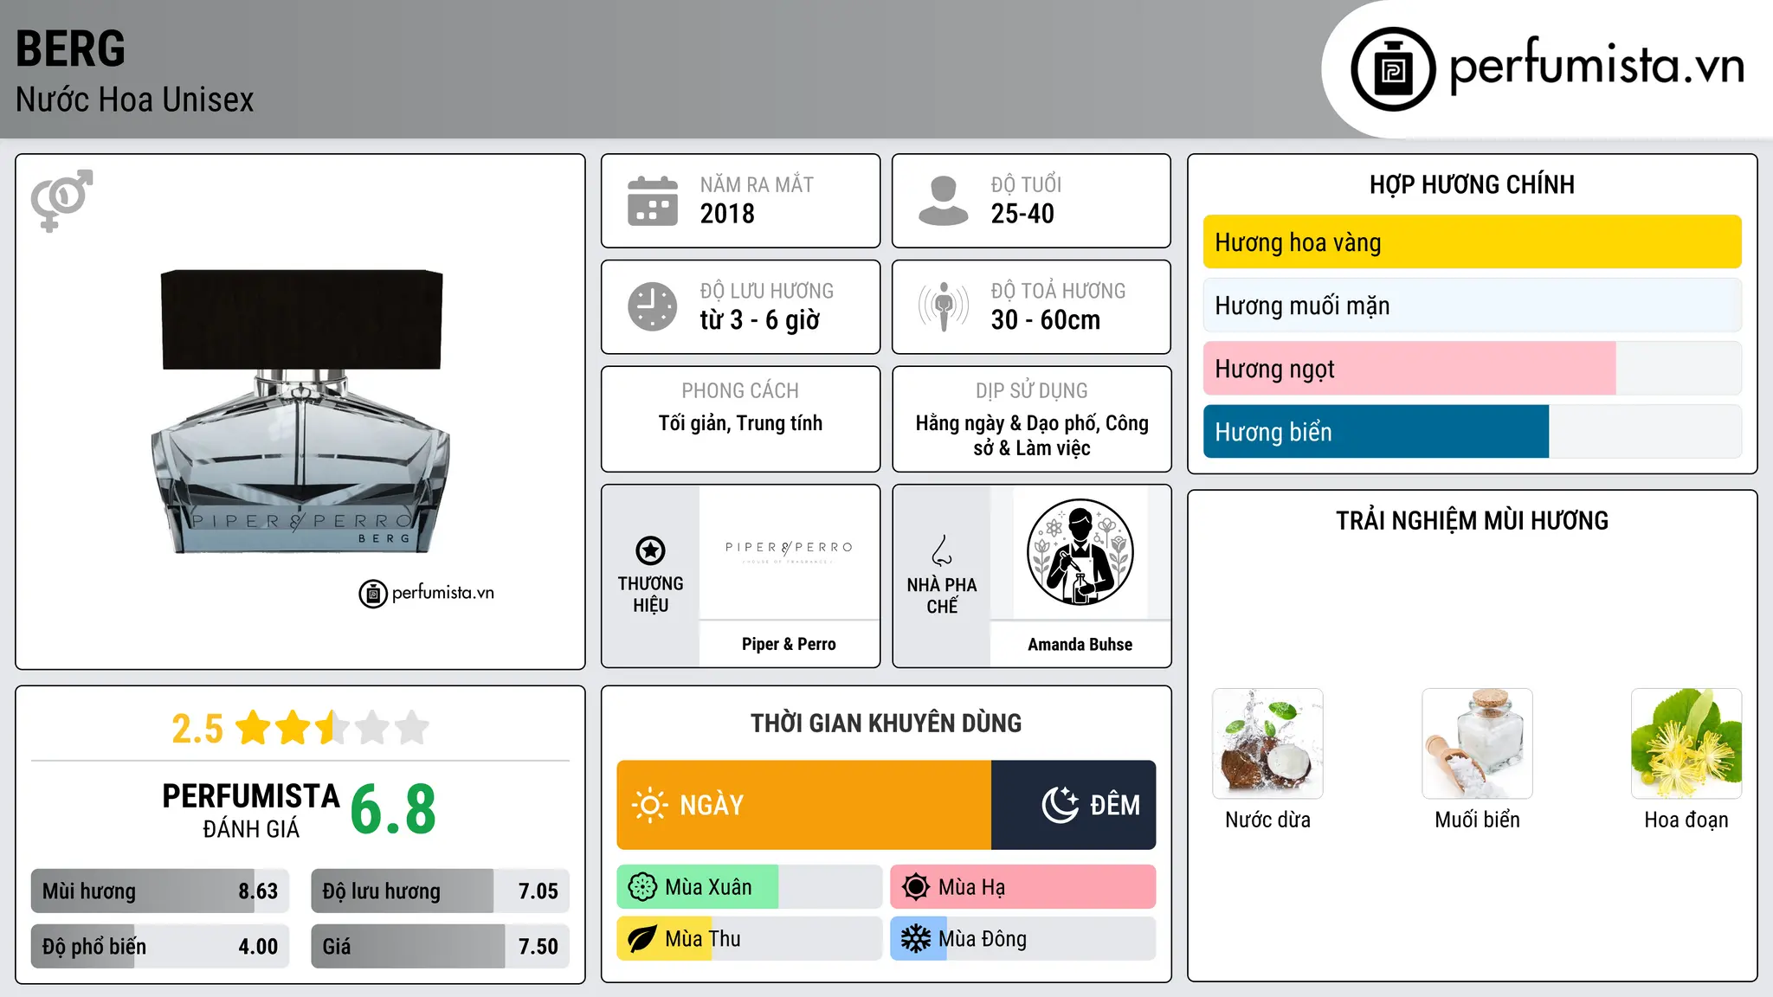The image size is (1773, 997).
Task: Click the Giá 7.50 score bar
Action: coord(440,947)
